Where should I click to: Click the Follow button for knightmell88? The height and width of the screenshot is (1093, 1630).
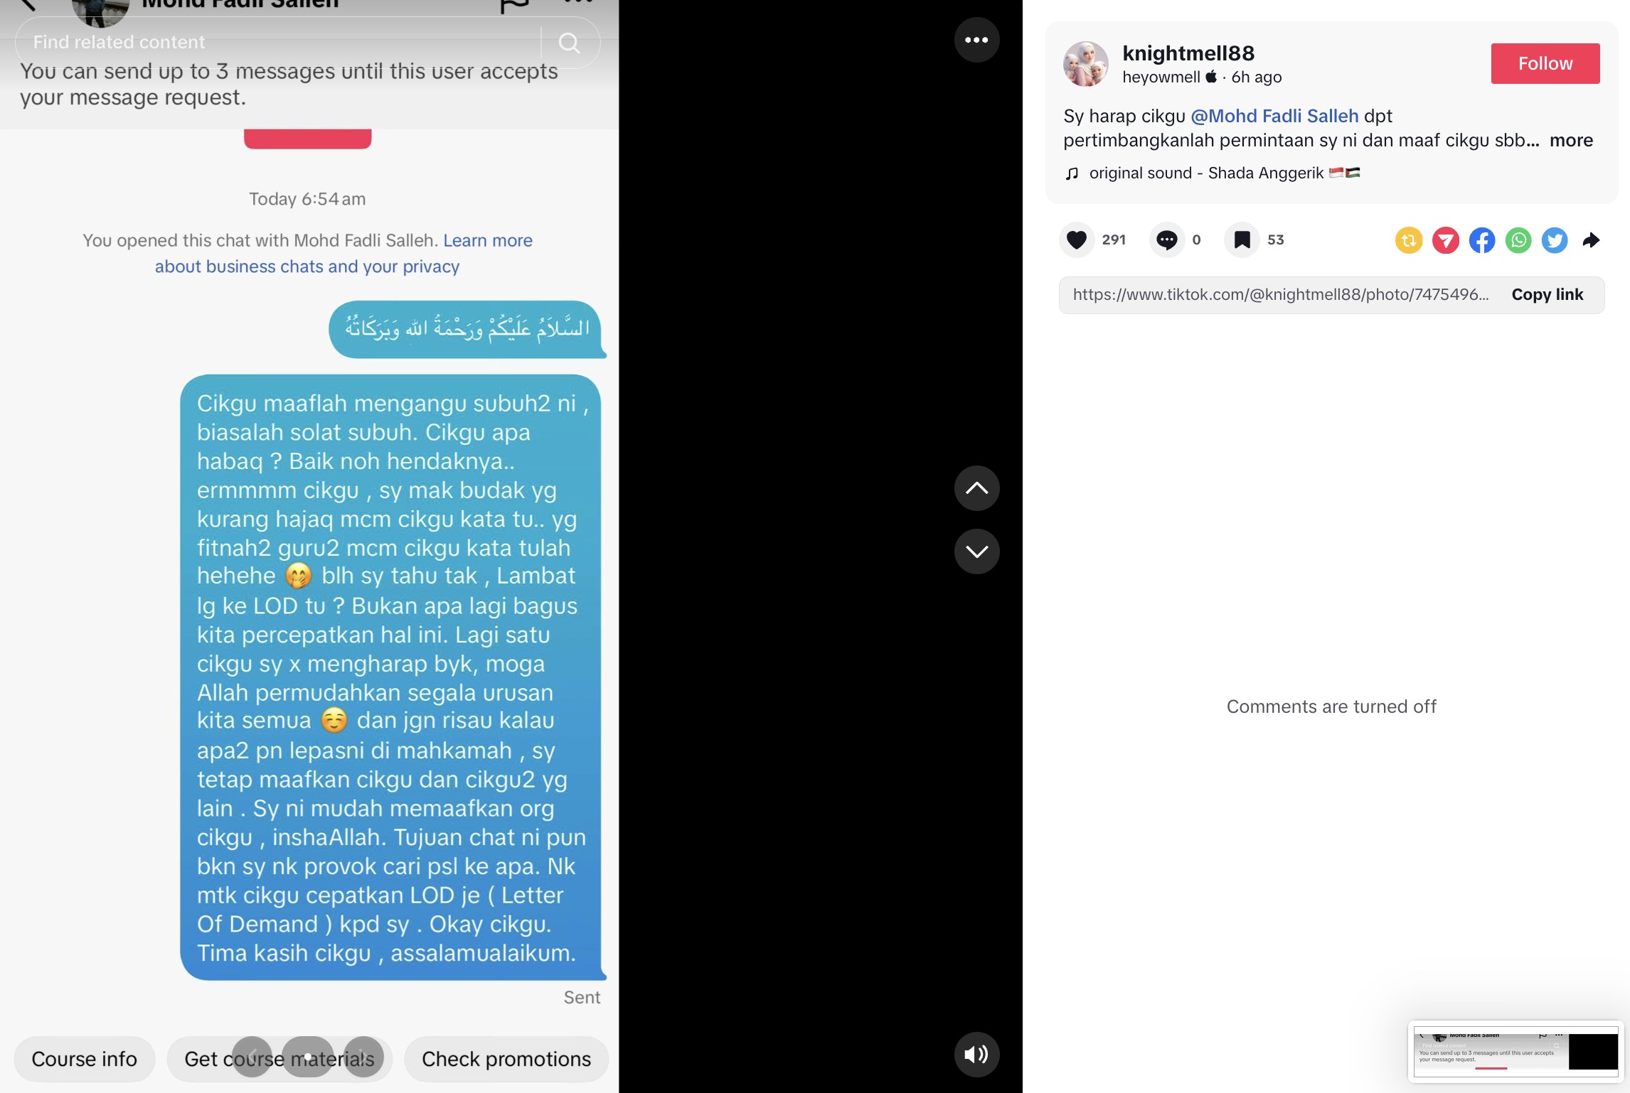click(1545, 63)
